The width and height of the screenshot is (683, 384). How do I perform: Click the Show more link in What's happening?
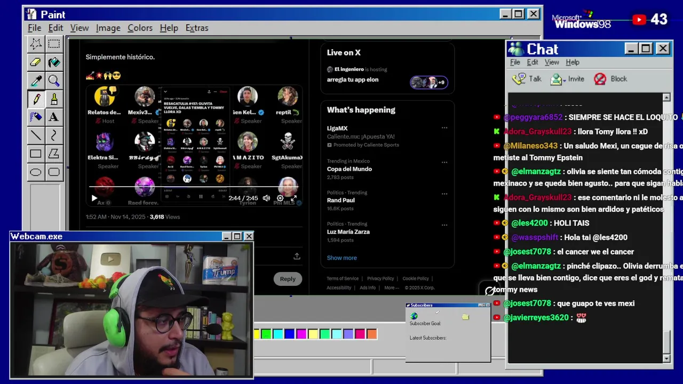point(341,258)
